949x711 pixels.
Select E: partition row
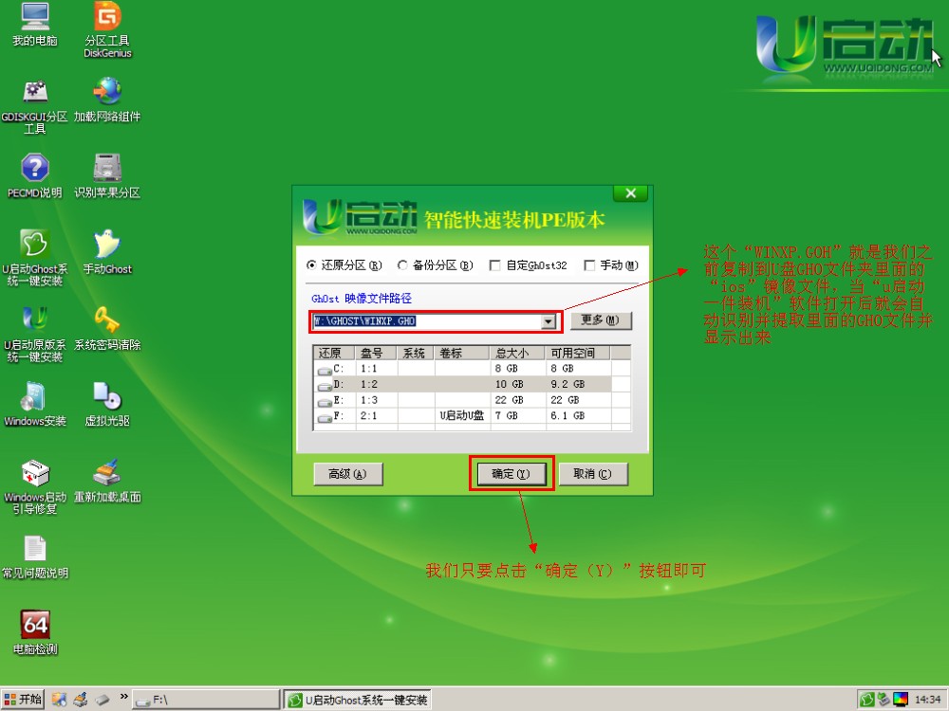point(472,400)
